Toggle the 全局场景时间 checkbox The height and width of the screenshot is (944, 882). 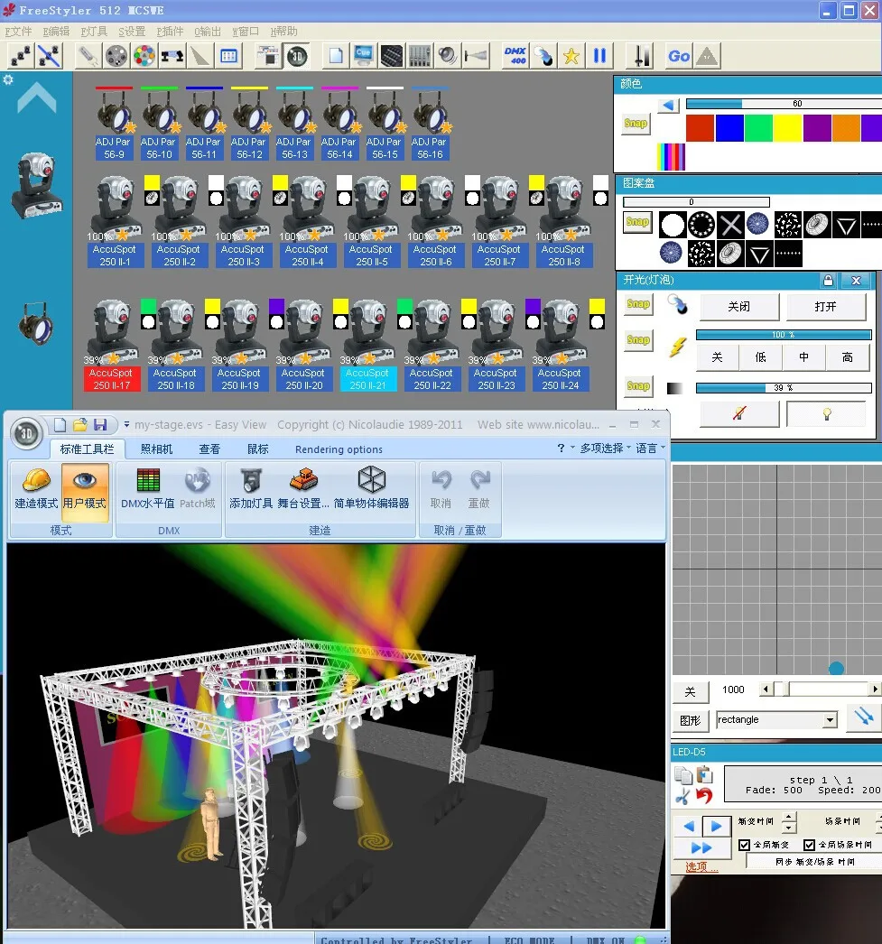809,845
